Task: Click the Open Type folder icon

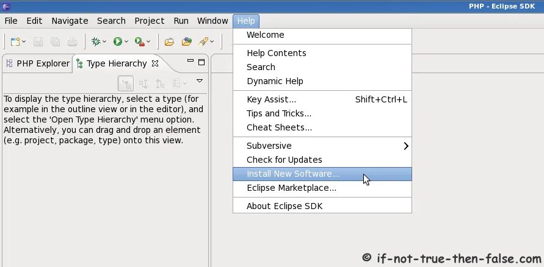Action: [169, 41]
